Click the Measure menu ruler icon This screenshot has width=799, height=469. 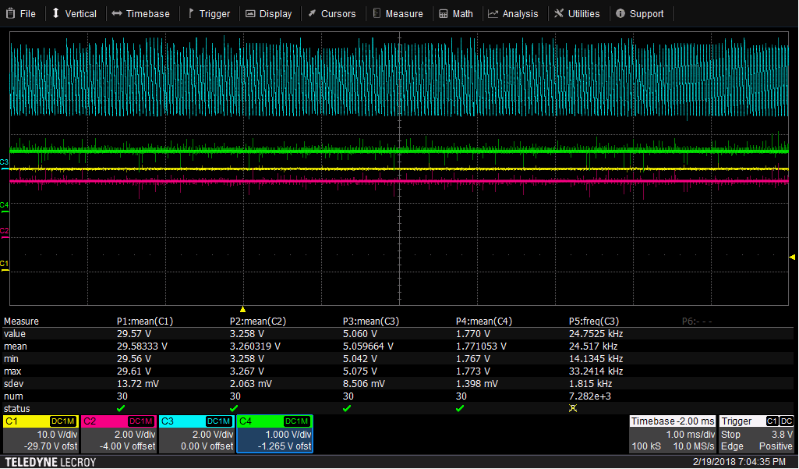[x=377, y=13]
